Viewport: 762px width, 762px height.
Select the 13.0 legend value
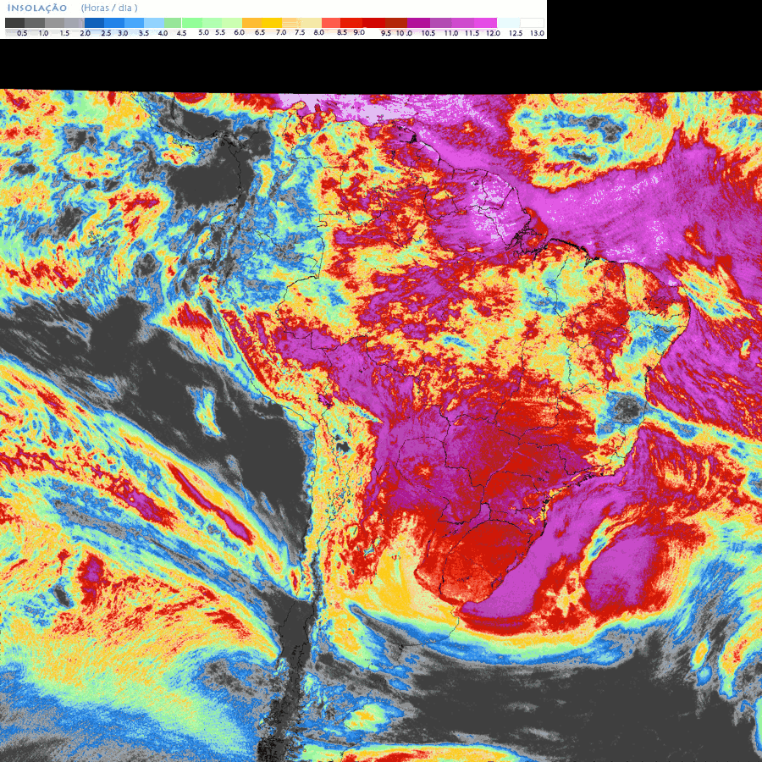click(x=537, y=33)
